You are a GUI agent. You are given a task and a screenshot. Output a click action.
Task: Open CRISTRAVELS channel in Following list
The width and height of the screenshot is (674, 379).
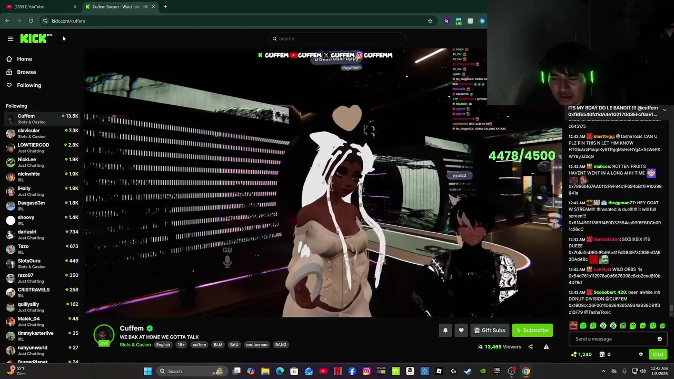(x=42, y=293)
